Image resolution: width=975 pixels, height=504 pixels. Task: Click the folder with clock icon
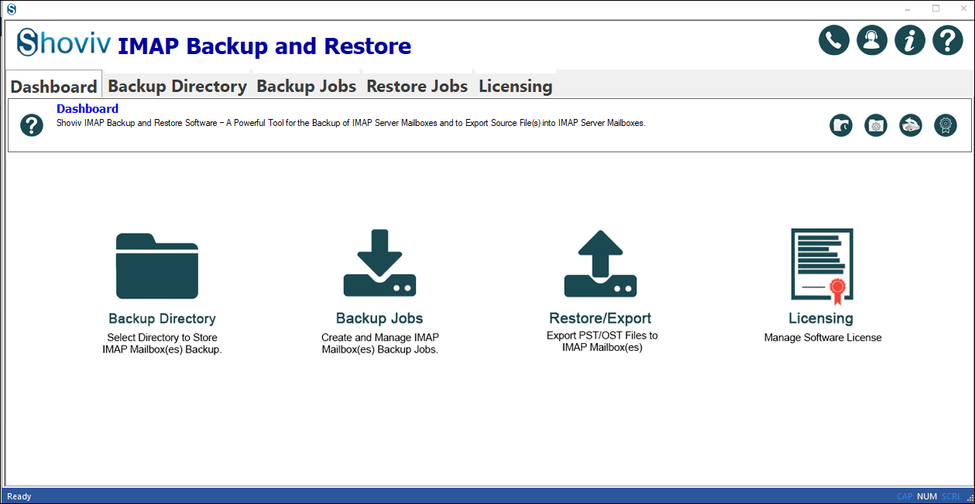tap(841, 125)
